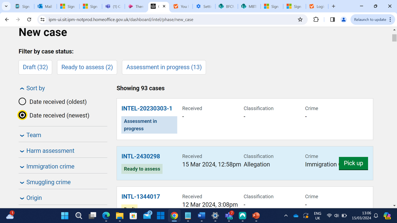Open the Mail app on the taskbar
The image size is (397, 223).
click(x=147, y=216)
